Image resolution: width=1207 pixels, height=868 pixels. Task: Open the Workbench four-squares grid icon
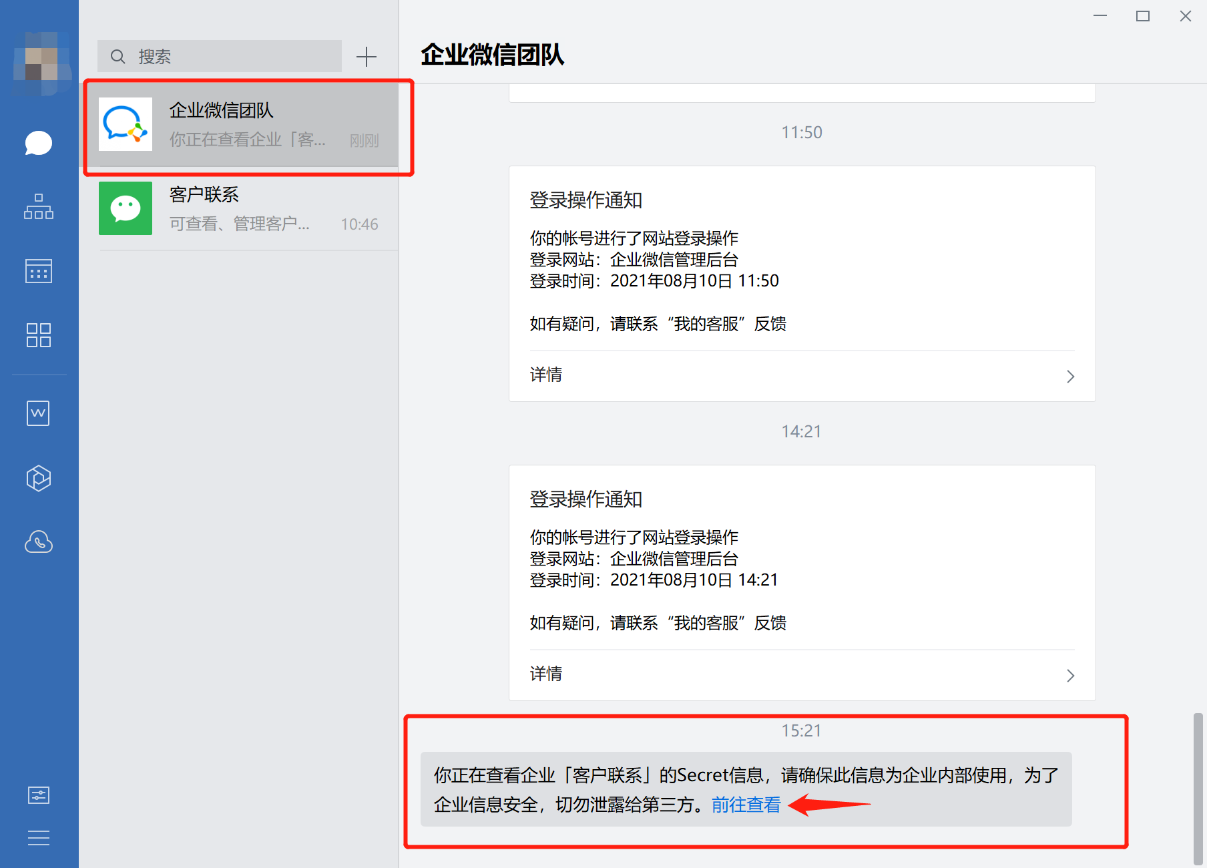point(39,335)
